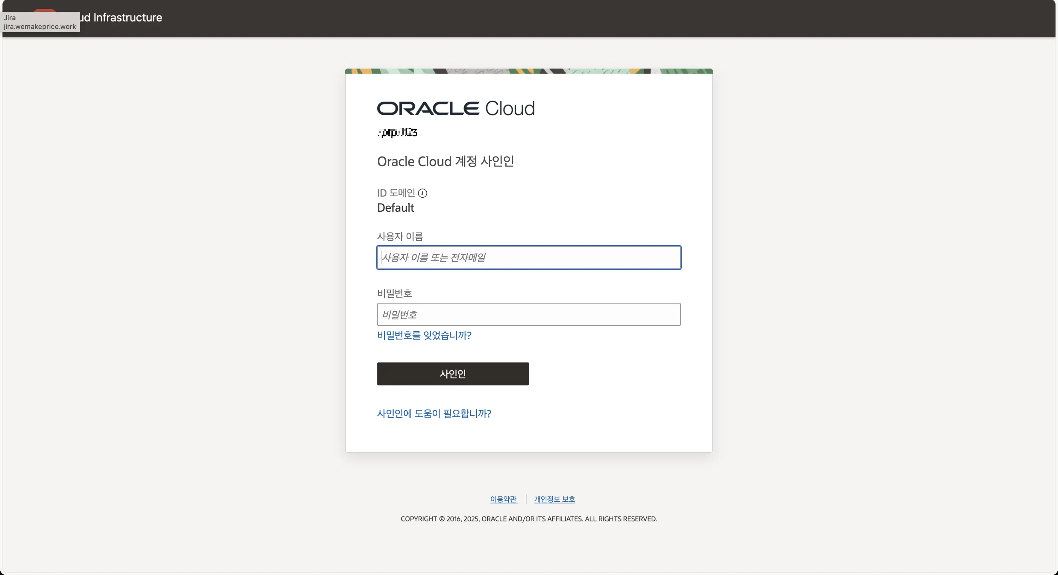Click the decorative banner atop login card
1058x575 pixels.
click(529, 71)
